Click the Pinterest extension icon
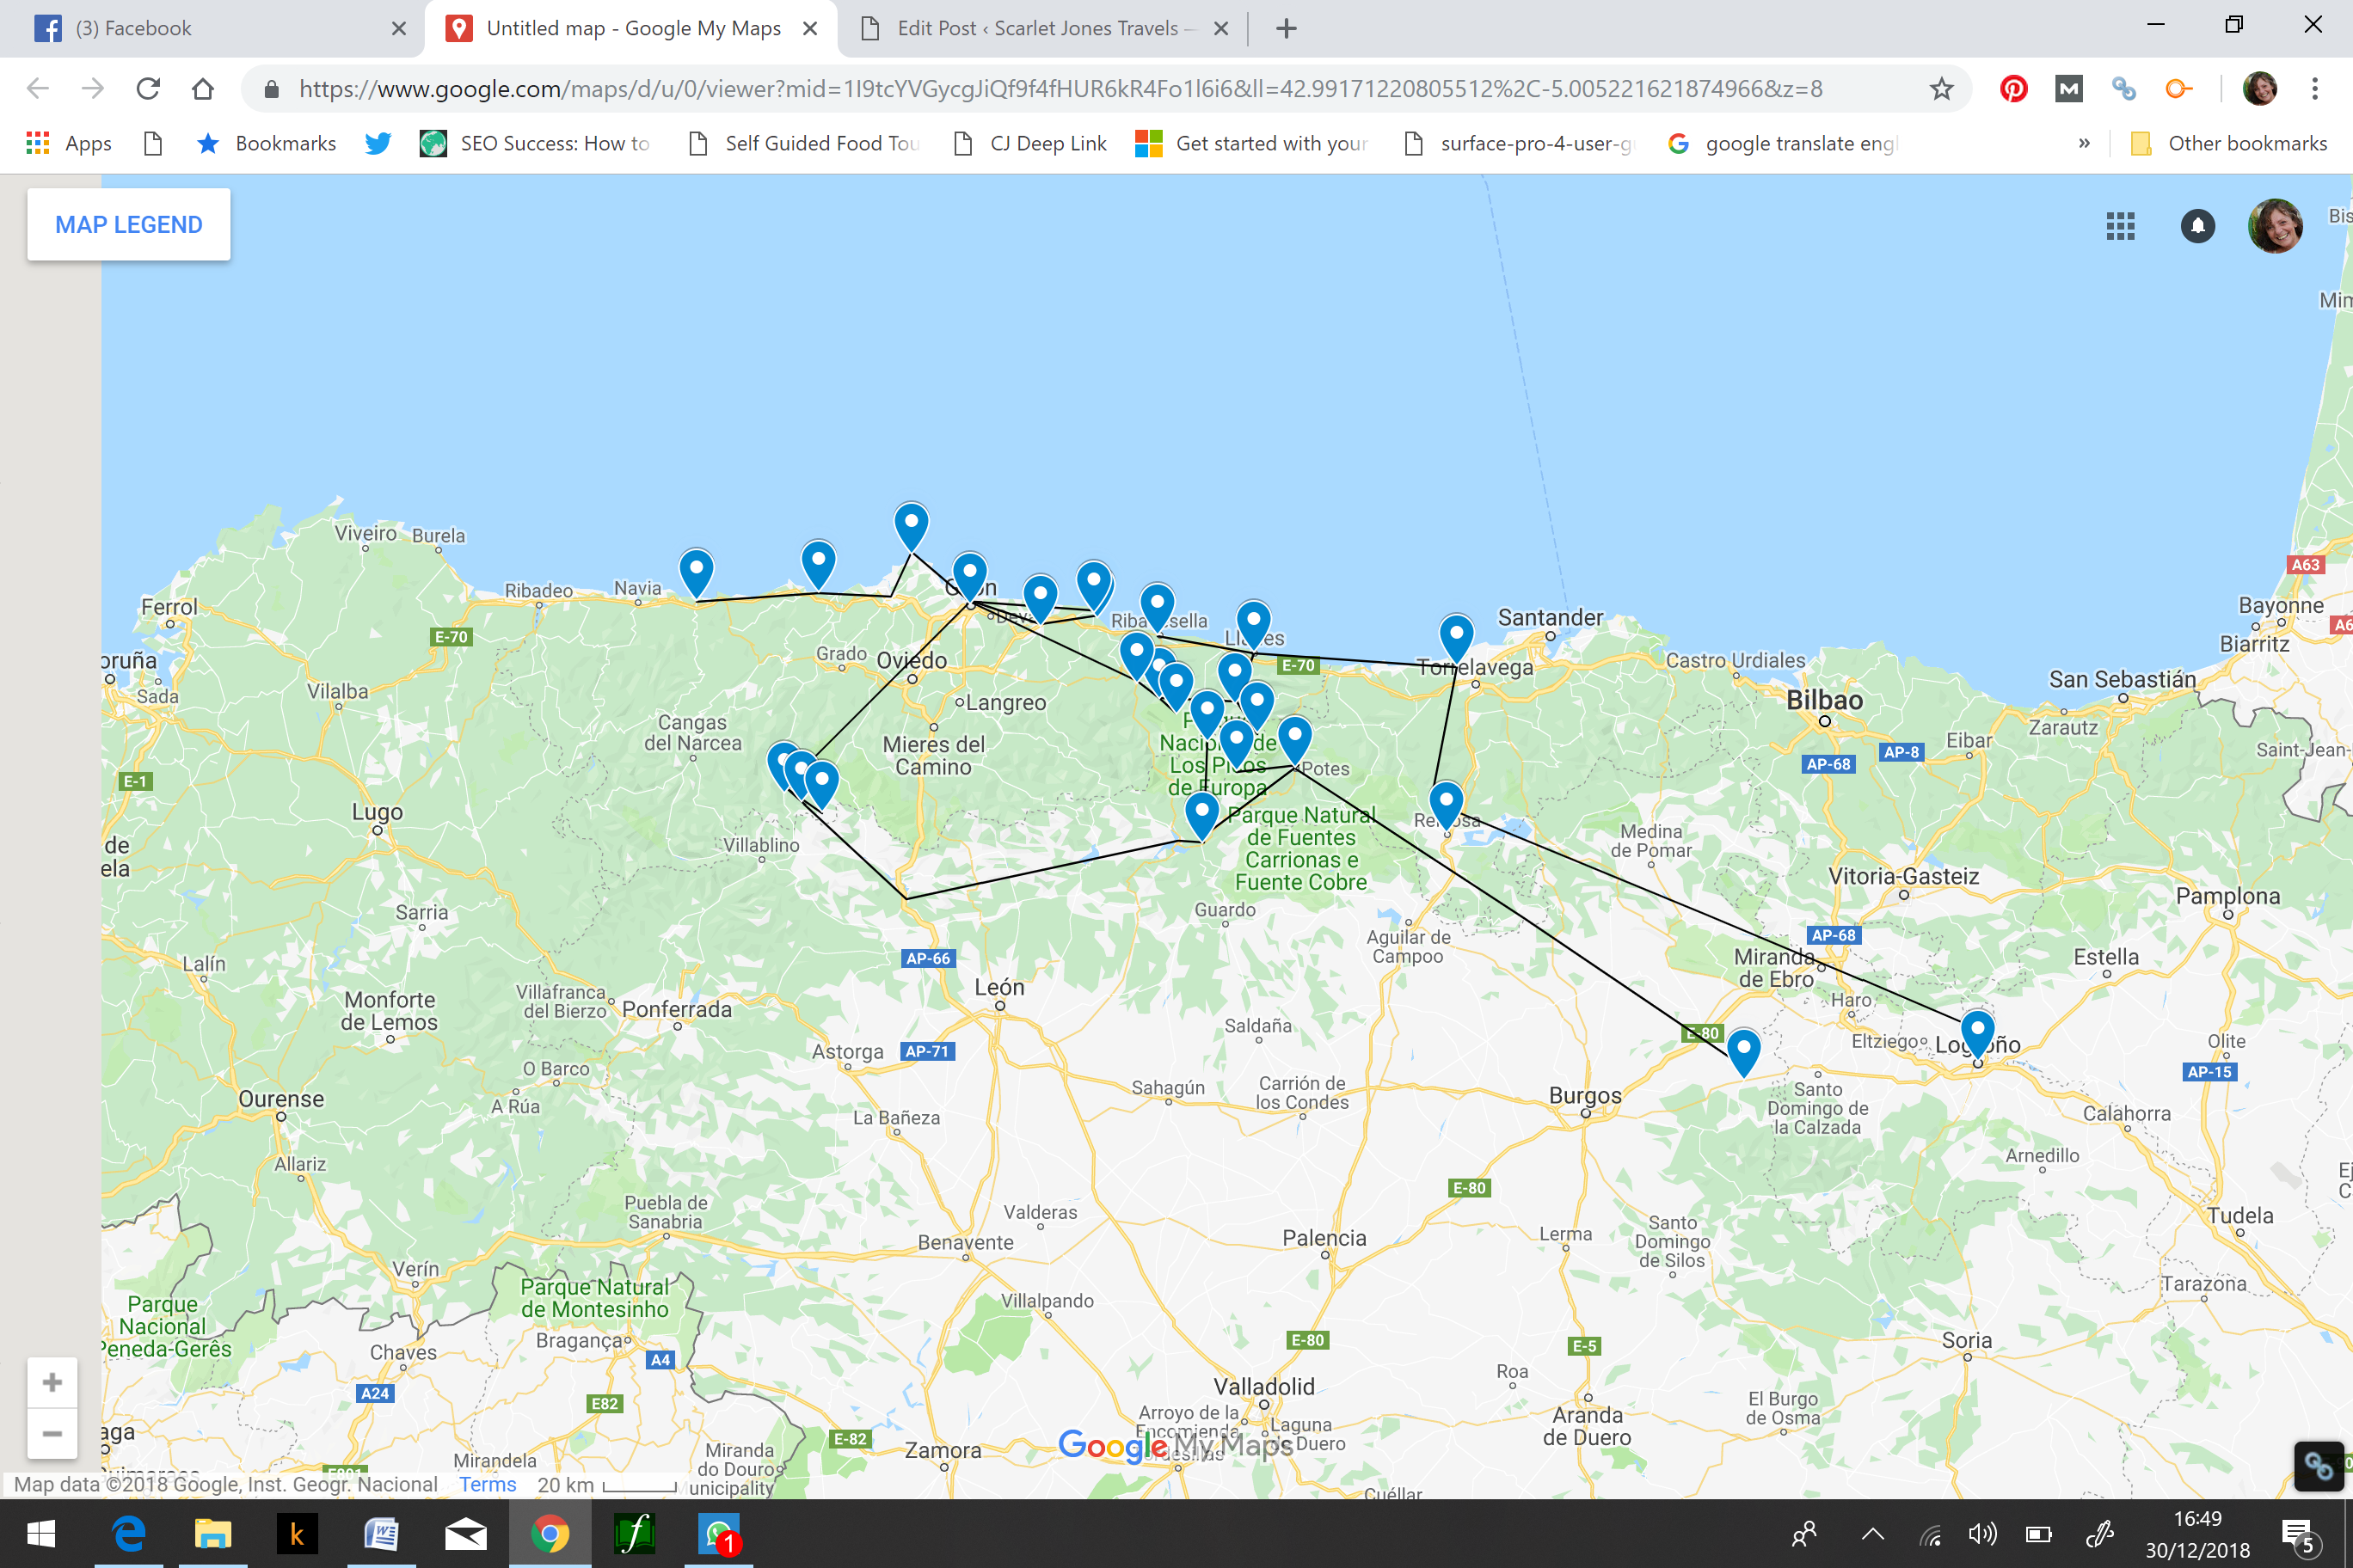 click(2012, 89)
